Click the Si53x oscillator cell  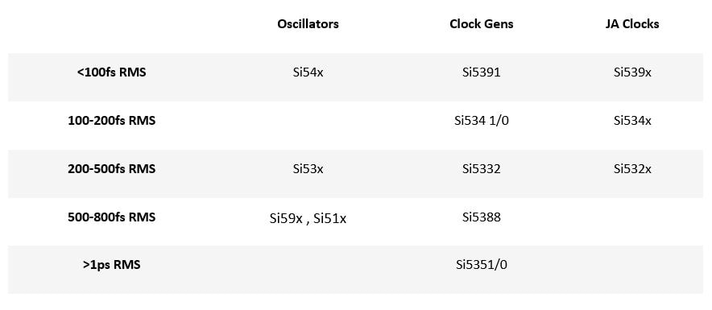pyautogui.click(x=308, y=169)
